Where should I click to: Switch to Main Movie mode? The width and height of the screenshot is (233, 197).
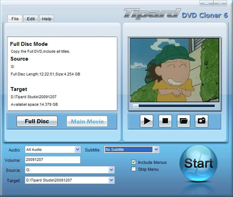(x=87, y=121)
